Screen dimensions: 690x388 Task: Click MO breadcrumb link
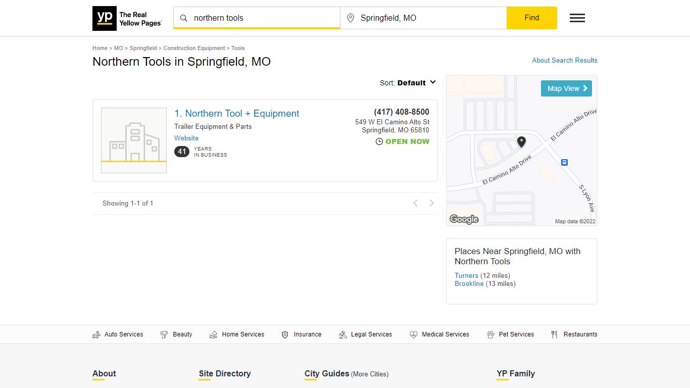119,48
